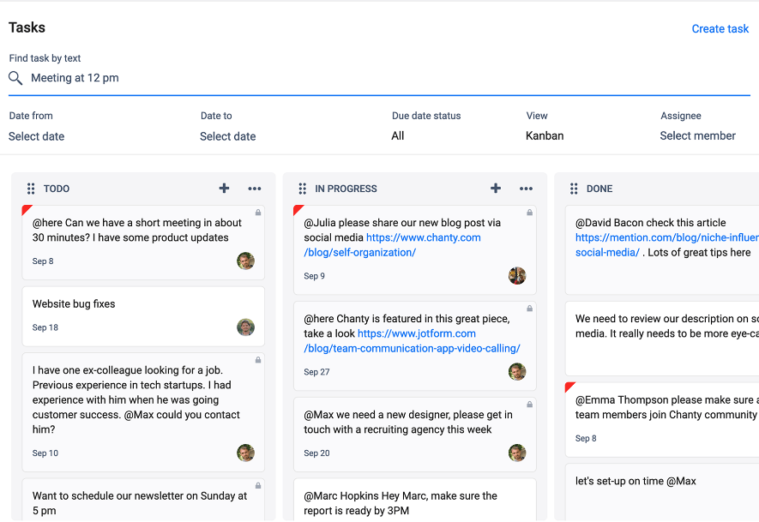Click the Emma Thompson task text
Image resolution: width=759 pixels, height=522 pixels.
click(x=667, y=407)
